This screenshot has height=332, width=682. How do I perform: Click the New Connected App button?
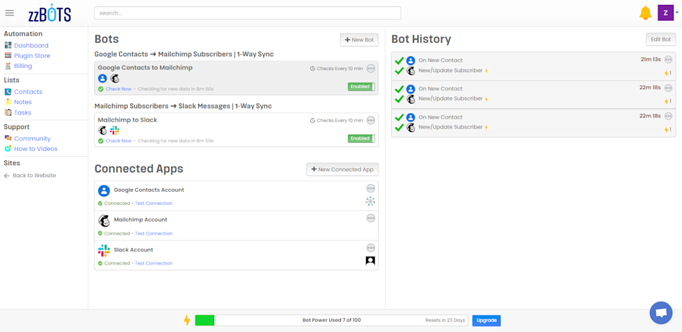(342, 169)
